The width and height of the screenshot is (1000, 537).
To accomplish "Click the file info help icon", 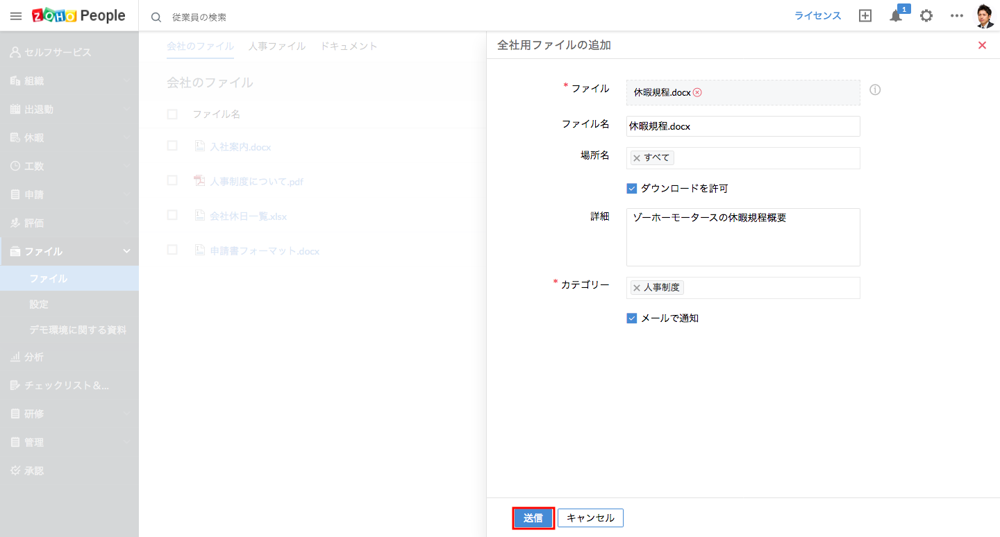I will click(x=875, y=90).
